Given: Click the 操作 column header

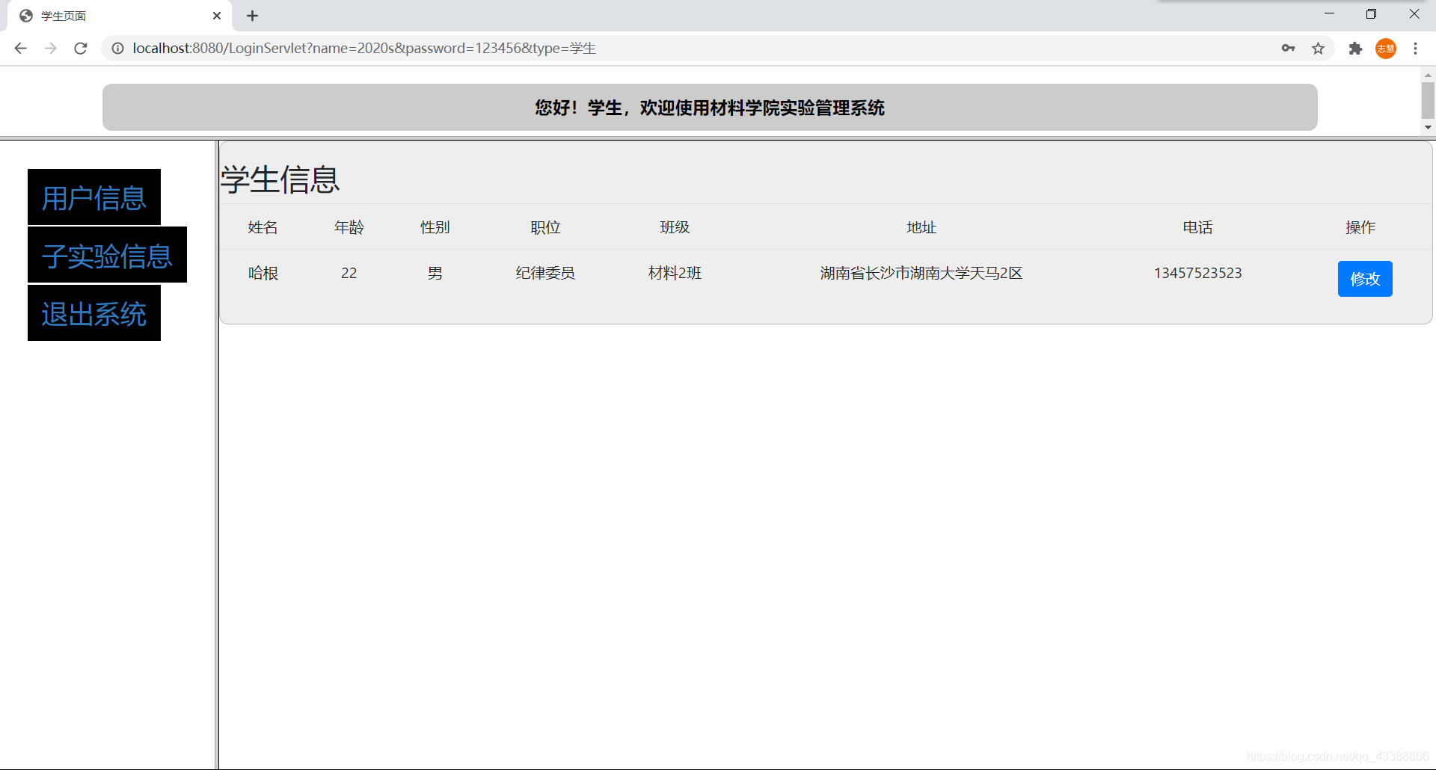Looking at the screenshot, I should pyautogui.click(x=1360, y=227).
